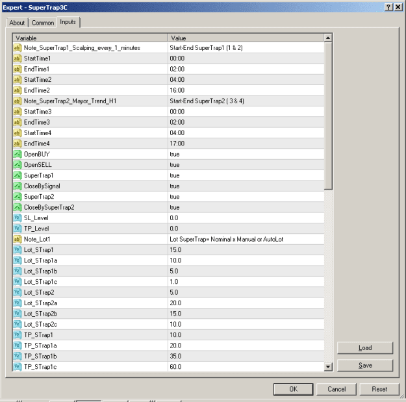Click the OK button
Image resolution: width=406 pixels, height=402 pixels.
click(x=294, y=389)
